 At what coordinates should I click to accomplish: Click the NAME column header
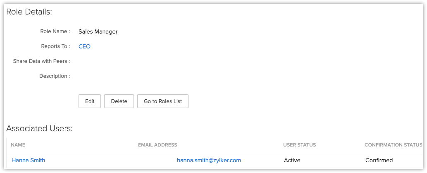[x=18, y=145]
